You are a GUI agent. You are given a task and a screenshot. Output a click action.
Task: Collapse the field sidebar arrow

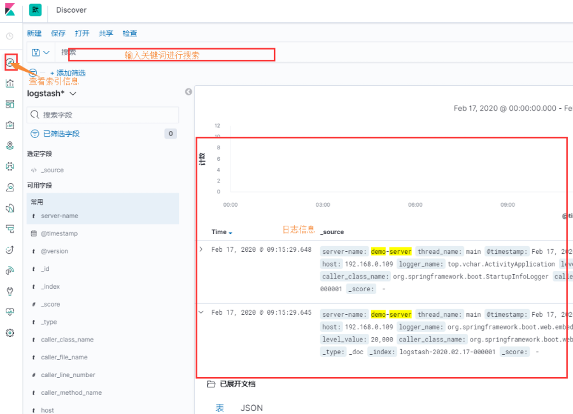click(x=188, y=92)
